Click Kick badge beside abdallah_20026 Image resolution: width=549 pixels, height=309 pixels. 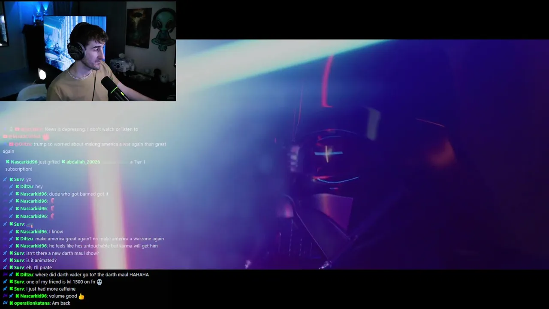point(63,162)
